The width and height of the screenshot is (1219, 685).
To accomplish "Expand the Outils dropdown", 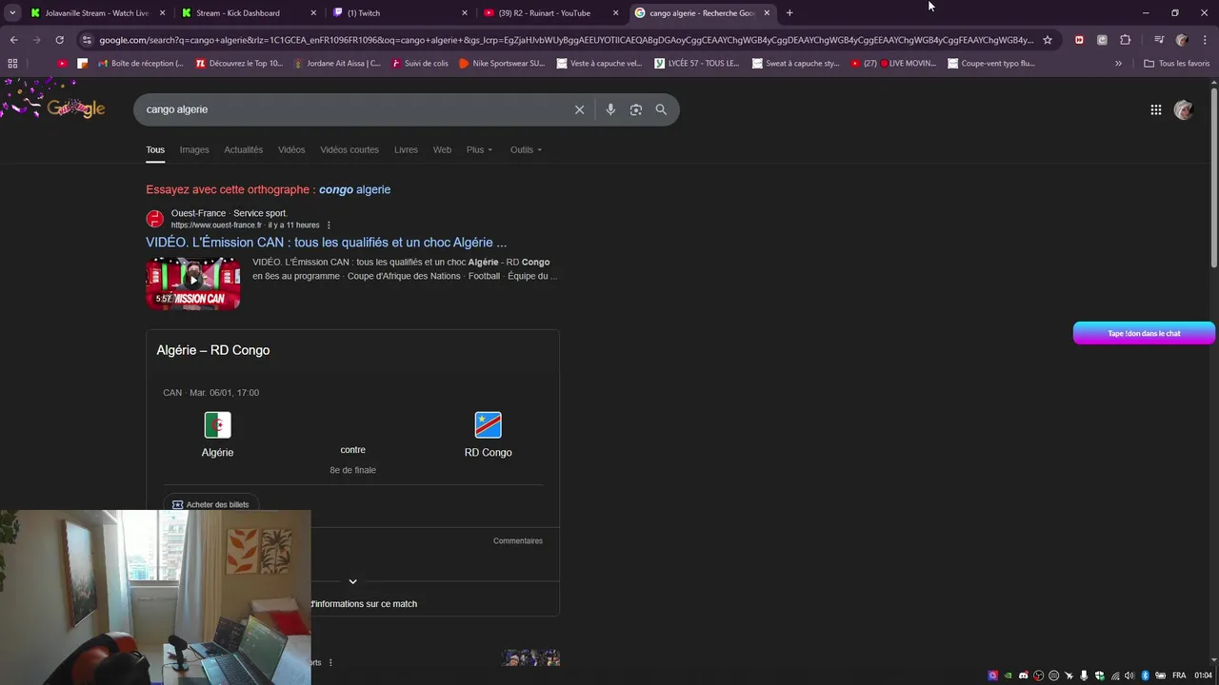I will click(526, 149).
